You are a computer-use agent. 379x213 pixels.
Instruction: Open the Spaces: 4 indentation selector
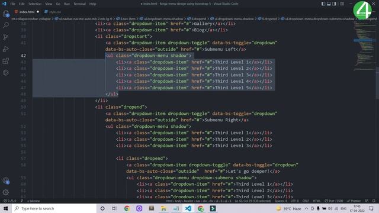coord(280,201)
